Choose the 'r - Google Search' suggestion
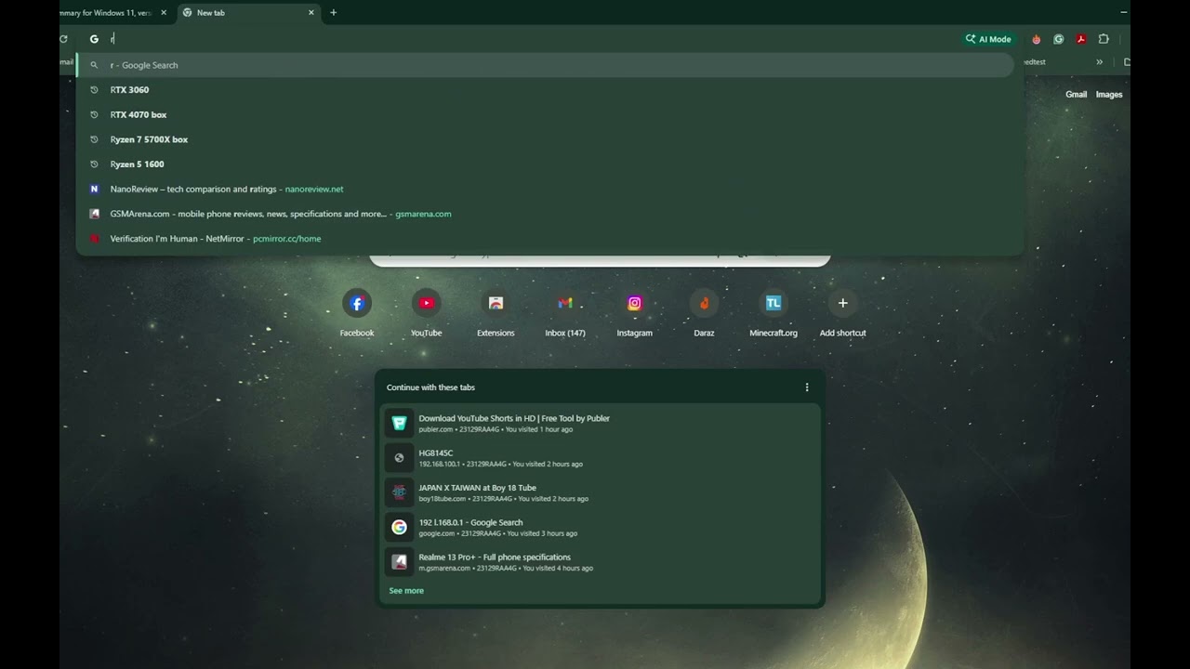Screen dimensions: 1190x669 pos(545,65)
